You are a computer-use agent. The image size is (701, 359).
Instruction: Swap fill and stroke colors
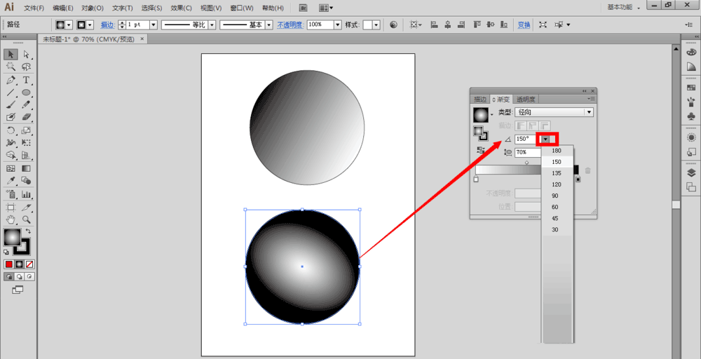tap(28, 231)
